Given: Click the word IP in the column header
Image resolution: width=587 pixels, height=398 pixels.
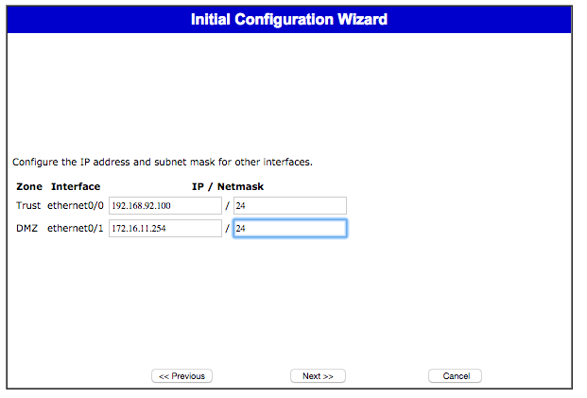Looking at the screenshot, I should (198, 186).
